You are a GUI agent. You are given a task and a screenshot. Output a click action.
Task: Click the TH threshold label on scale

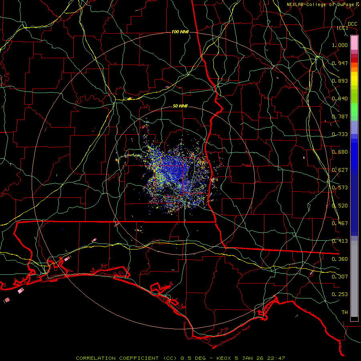pyautogui.click(x=345, y=312)
